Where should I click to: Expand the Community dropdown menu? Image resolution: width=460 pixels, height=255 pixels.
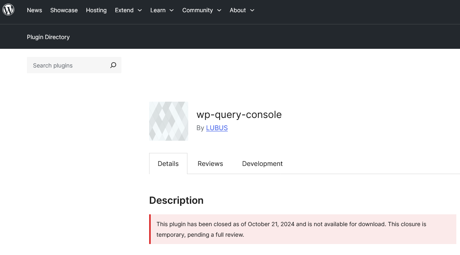pos(202,10)
